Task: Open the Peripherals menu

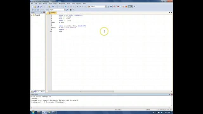Action: (x=62, y=4)
